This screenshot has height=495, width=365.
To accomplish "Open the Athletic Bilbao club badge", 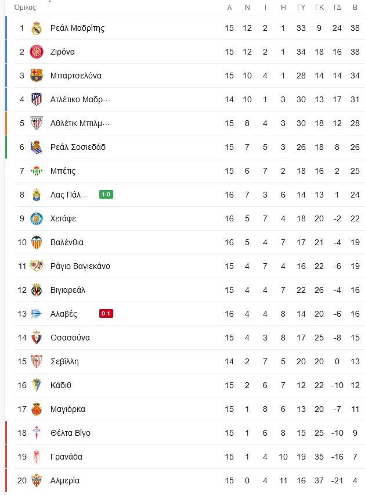I will pos(37,123).
